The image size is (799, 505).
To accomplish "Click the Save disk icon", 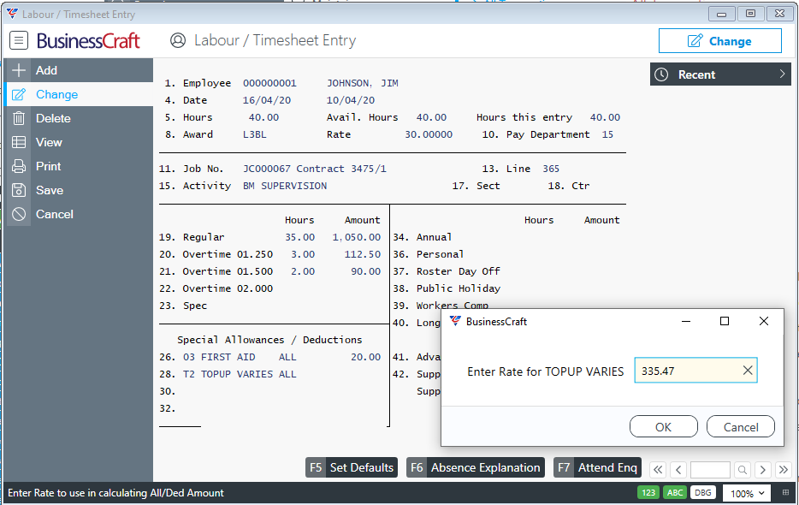I will 19,190.
